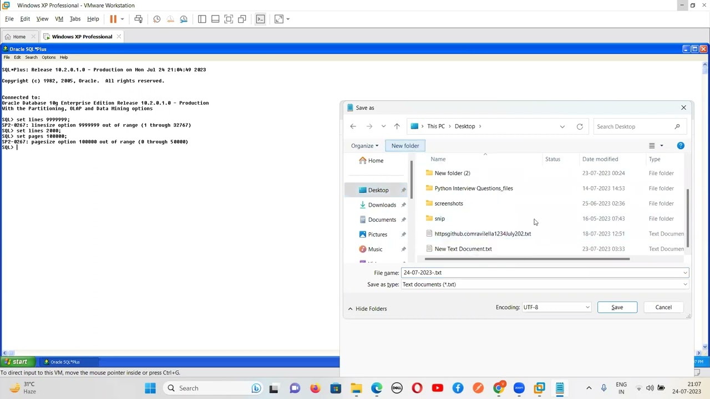Show hidden system tray icons chevron

[589, 388]
